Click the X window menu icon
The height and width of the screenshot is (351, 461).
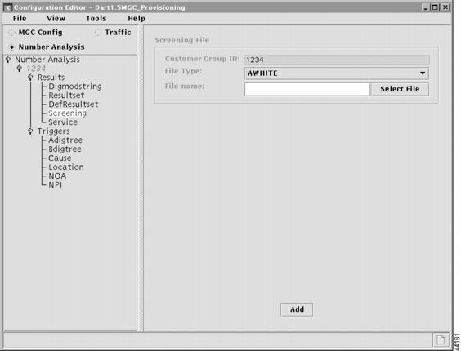coord(7,7)
